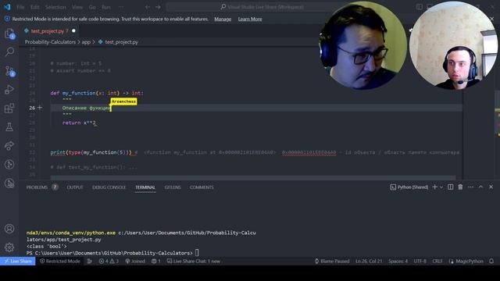
Task: Go back with the navigation arrow
Action: 148,7
